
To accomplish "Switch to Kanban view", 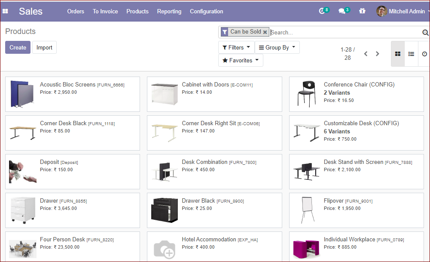I will [398, 54].
